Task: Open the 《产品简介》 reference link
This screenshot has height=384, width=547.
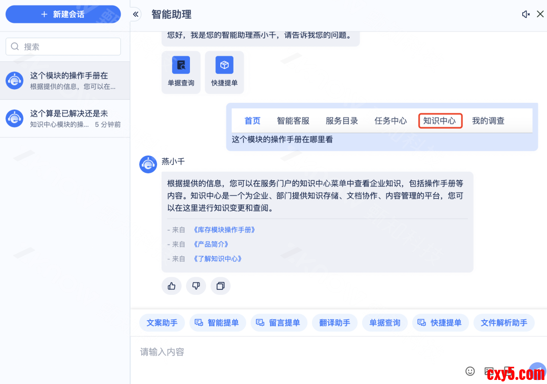Action: click(211, 244)
